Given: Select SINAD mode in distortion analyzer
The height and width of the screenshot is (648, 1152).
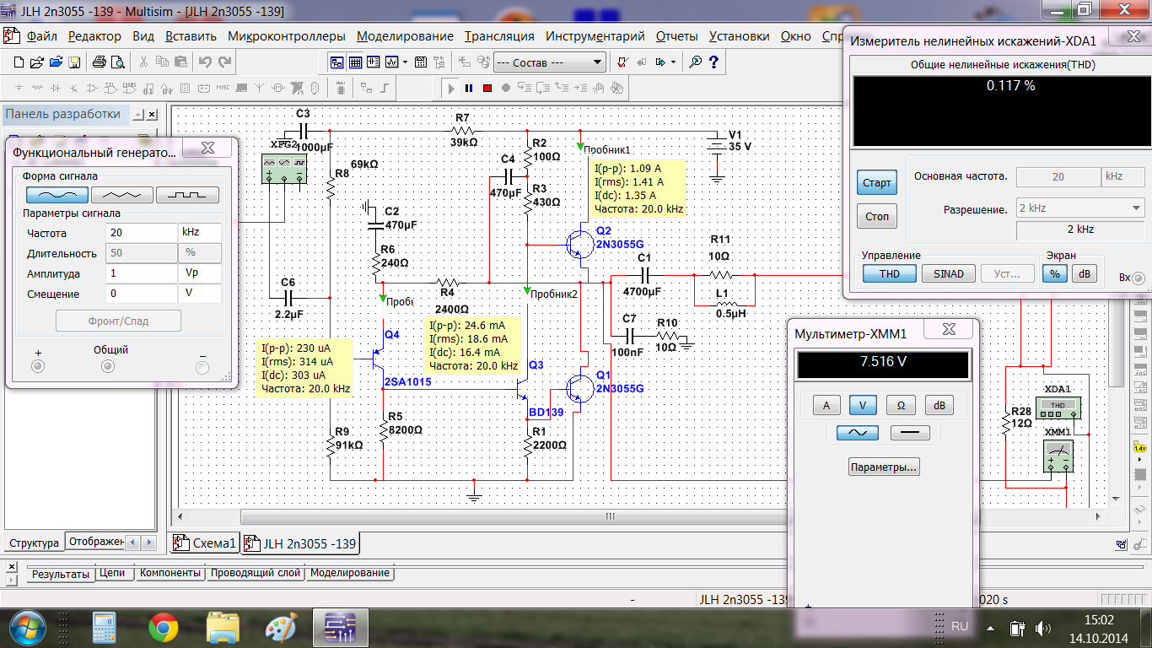Looking at the screenshot, I should [x=949, y=273].
